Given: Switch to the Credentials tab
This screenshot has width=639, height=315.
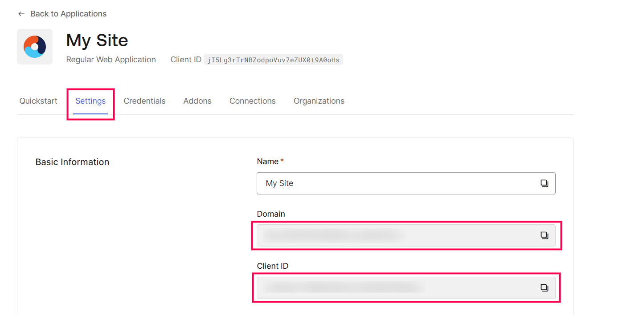Looking at the screenshot, I should [144, 101].
